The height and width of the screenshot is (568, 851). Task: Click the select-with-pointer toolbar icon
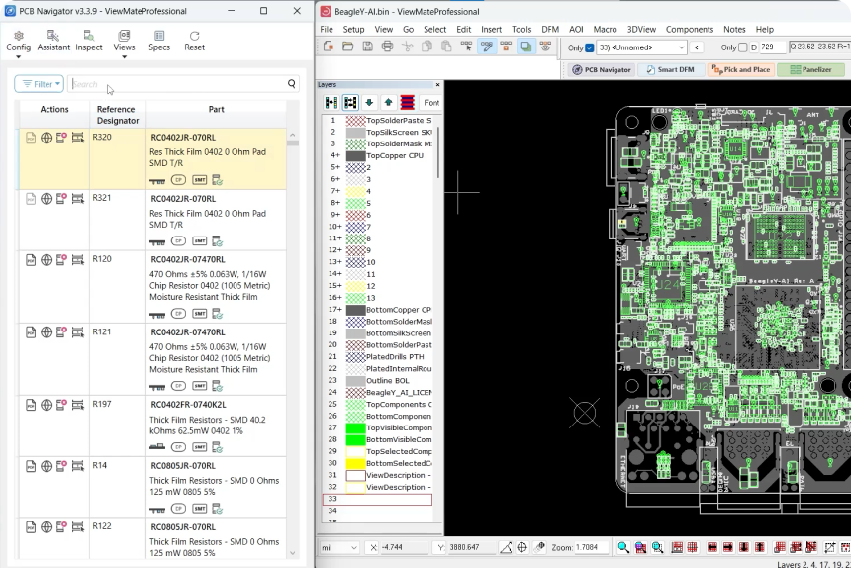pos(466,47)
